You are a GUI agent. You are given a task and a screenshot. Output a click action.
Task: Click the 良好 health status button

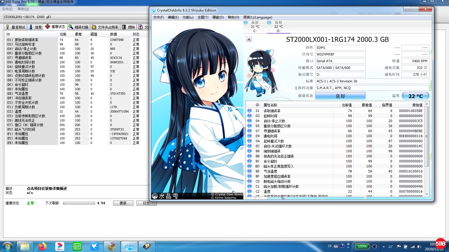340,96
